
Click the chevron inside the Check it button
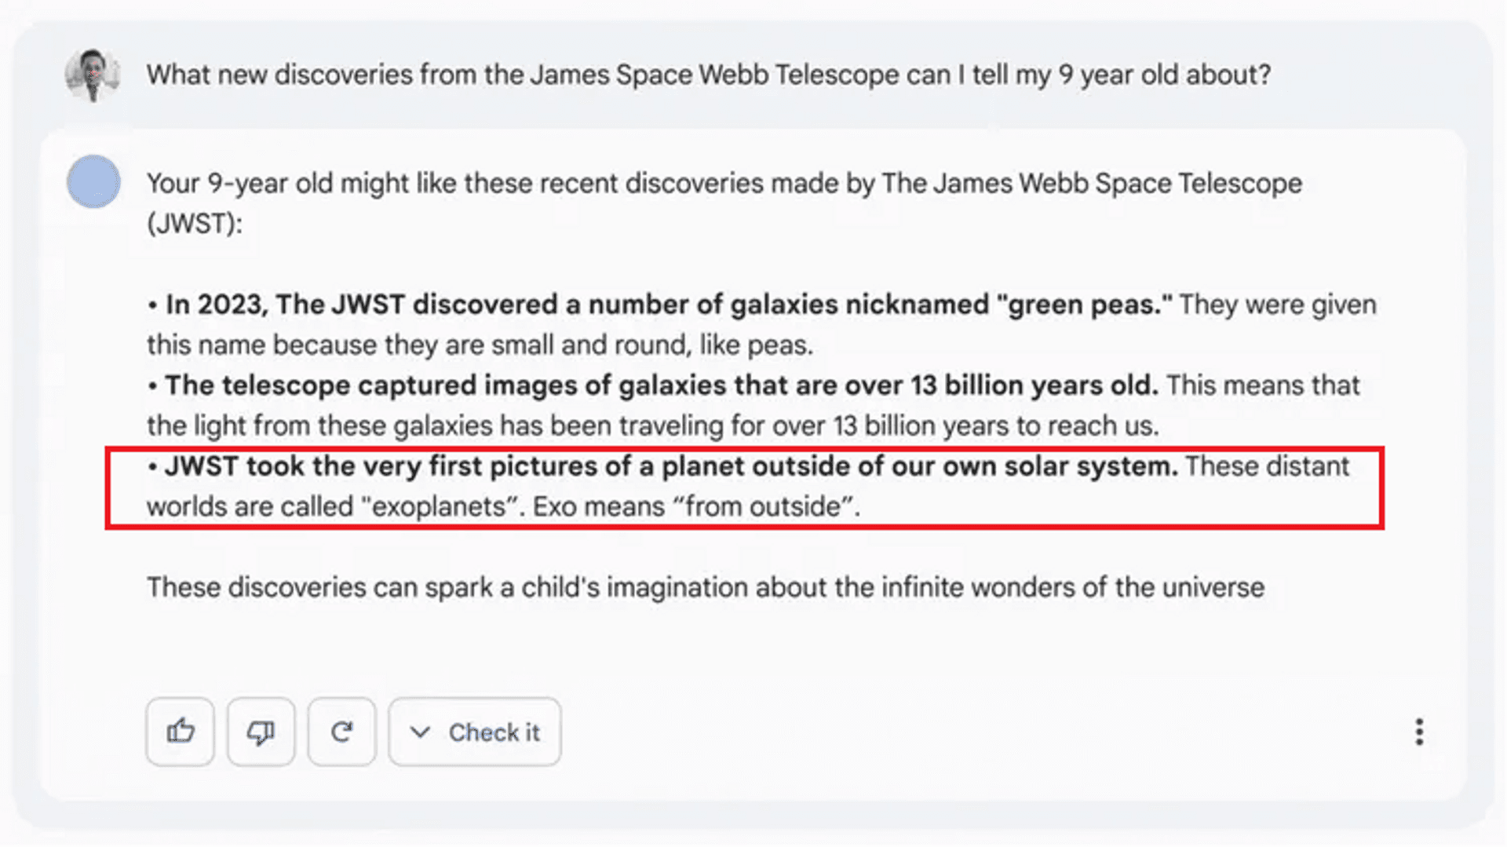[x=421, y=732]
